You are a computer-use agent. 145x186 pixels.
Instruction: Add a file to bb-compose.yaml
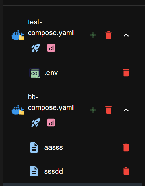click(93, 110)
